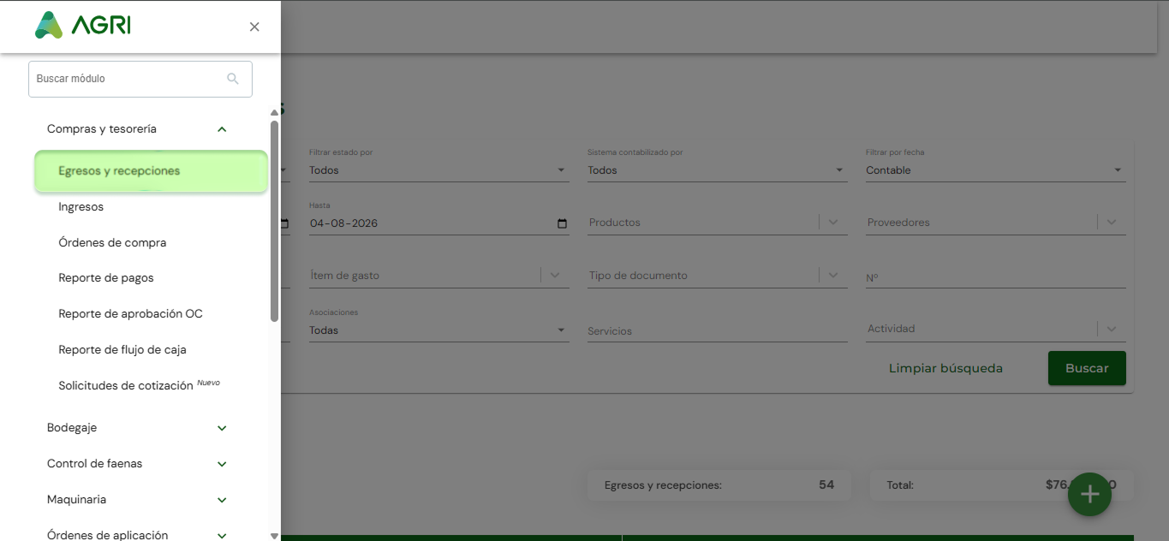
Task: Click the green plus add button
Action: click(x=1089, y=494)
